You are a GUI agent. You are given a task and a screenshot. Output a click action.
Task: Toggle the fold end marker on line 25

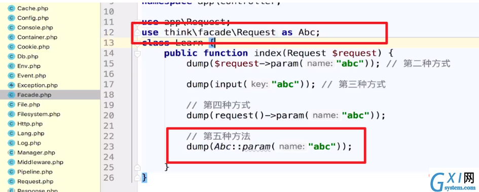(x=137, y=167)
